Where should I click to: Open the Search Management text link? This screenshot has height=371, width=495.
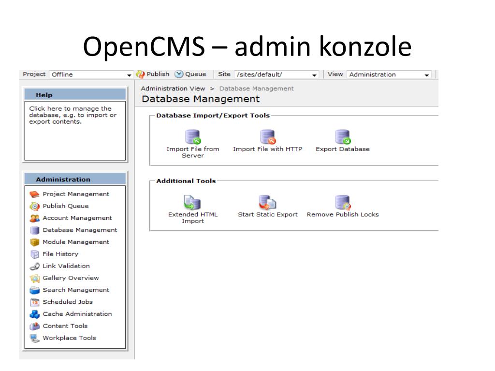pyautogui.click(x=76, y=290)
